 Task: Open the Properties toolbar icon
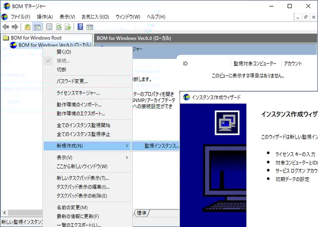pyautogui.click(x=49, y=27)
